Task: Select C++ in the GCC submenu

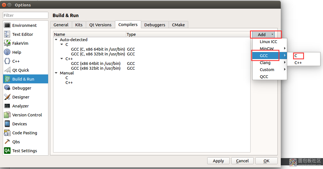Action: click(x=304, y=63)
